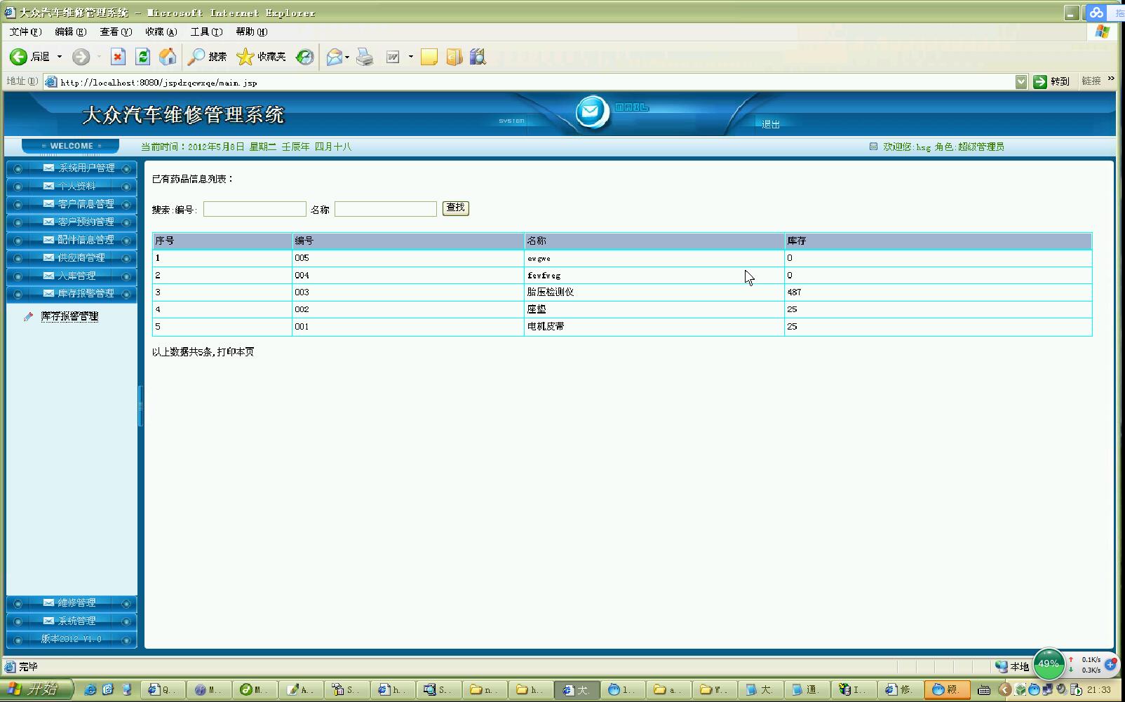Expand 客户预约管理 sidebar menu

click(x=72, y=222)
